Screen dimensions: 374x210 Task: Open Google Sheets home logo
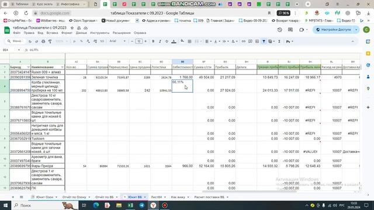pyautogui.click(x=7, y=30)
